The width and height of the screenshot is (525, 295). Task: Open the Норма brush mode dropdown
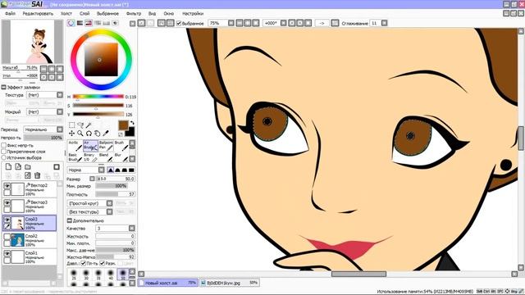coord(85,170)
